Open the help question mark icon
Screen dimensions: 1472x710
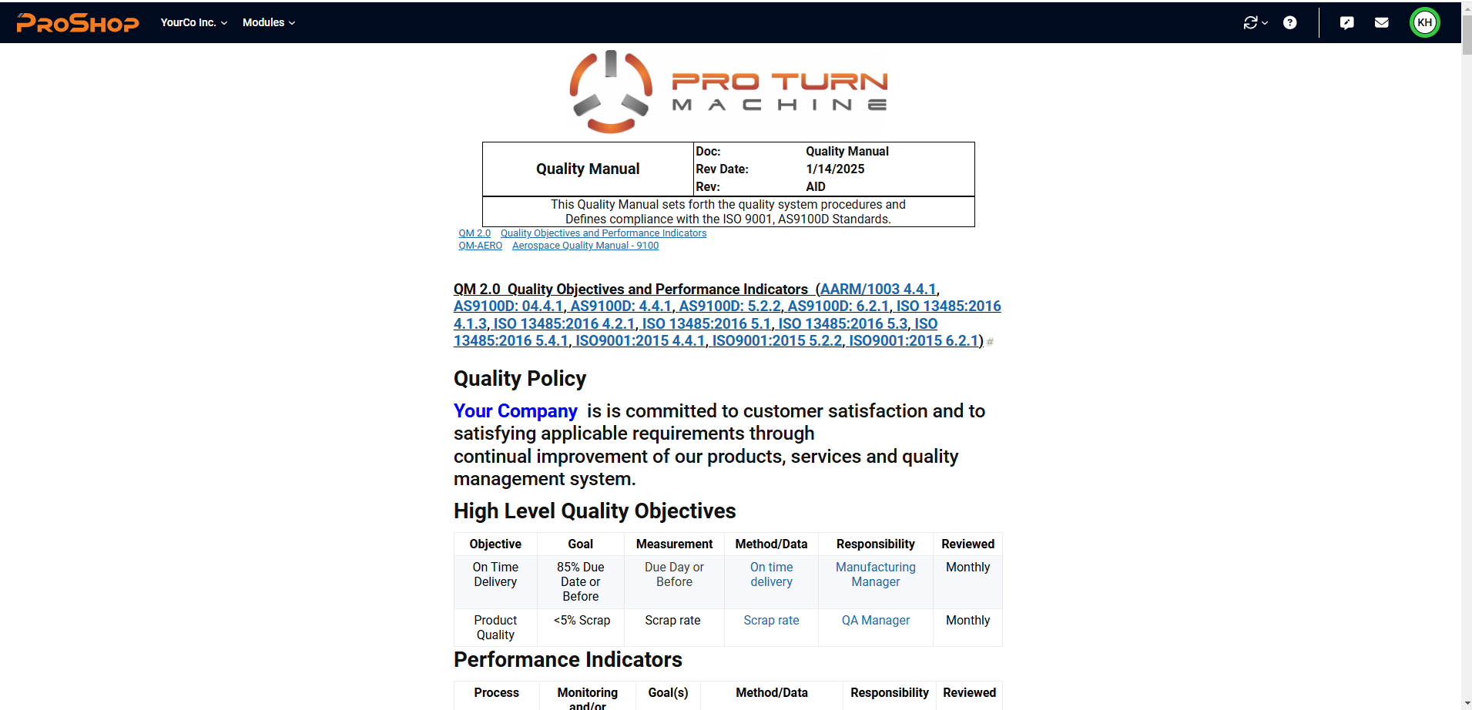1289,23
